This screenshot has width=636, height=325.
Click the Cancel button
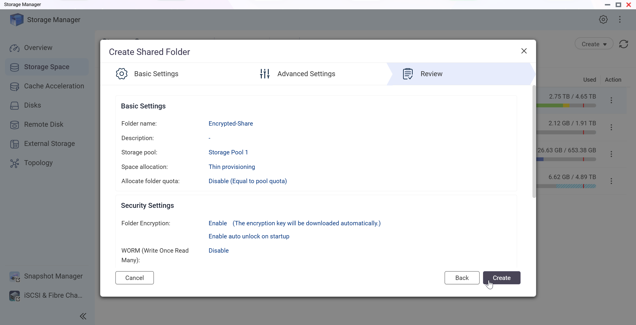(134, 278)
